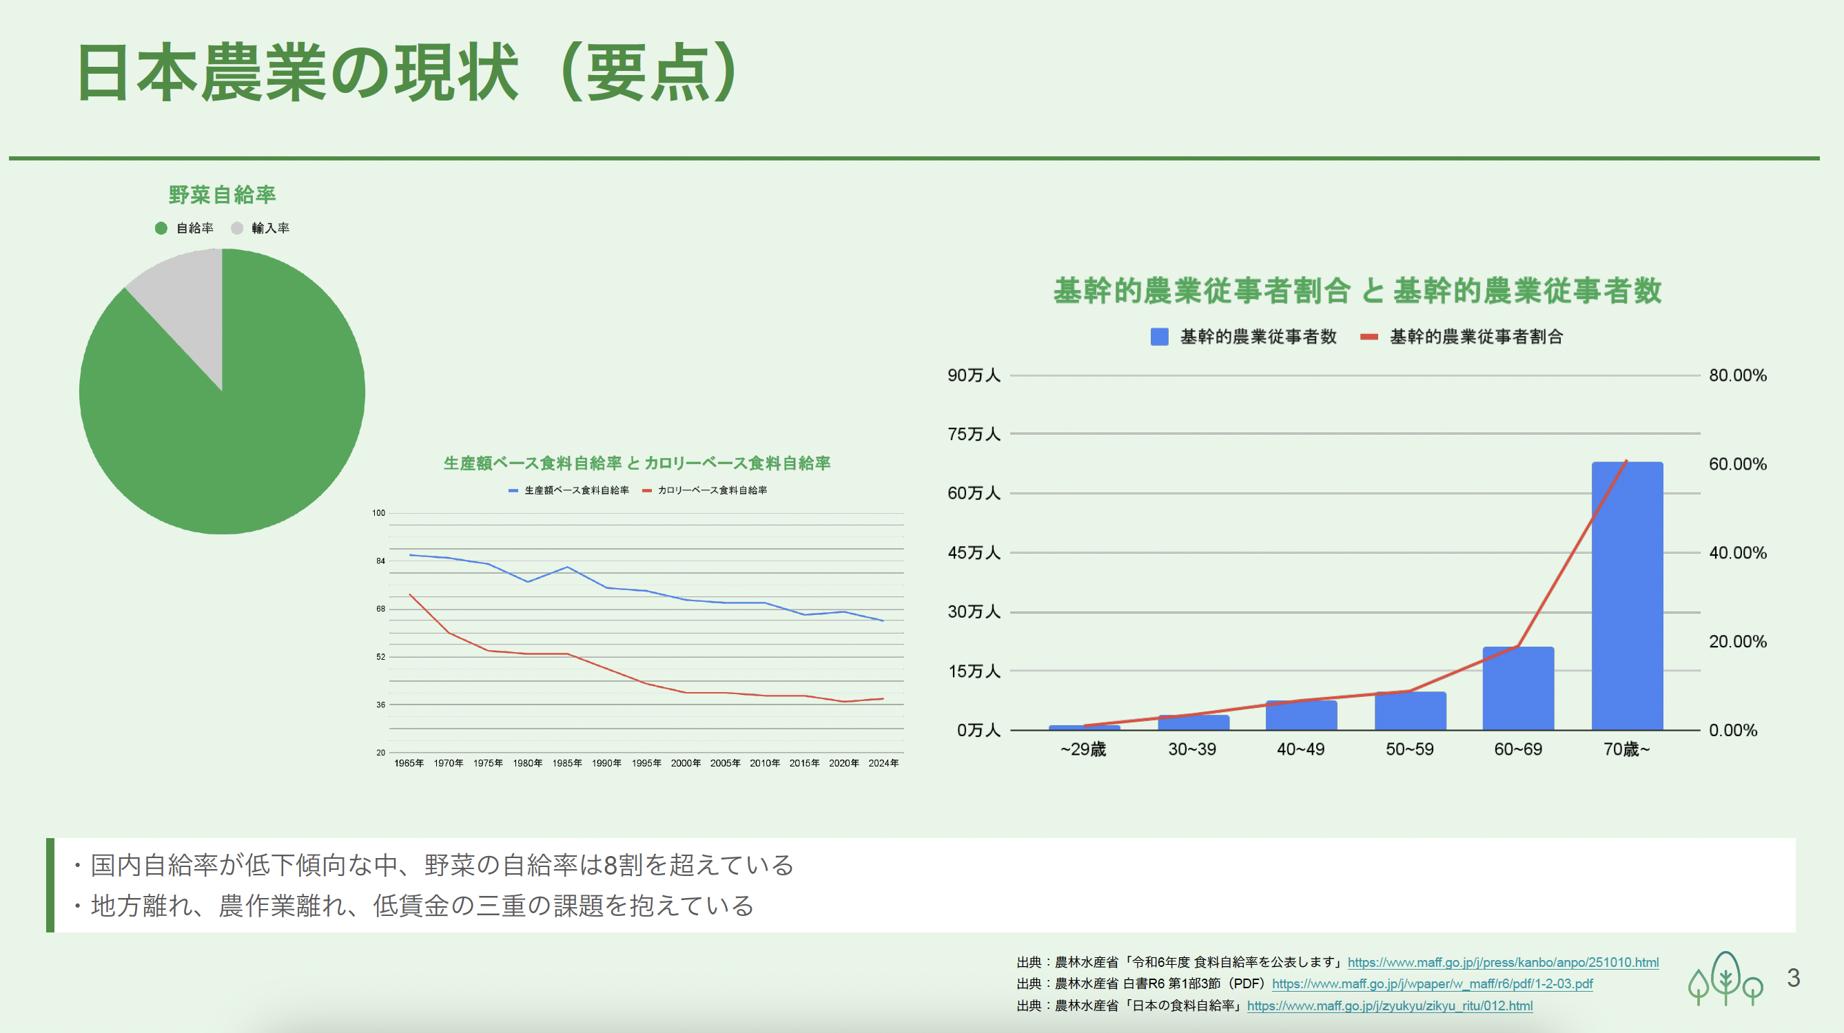Click the blue 生産額ベース食料自給率 legend marker

513,491
